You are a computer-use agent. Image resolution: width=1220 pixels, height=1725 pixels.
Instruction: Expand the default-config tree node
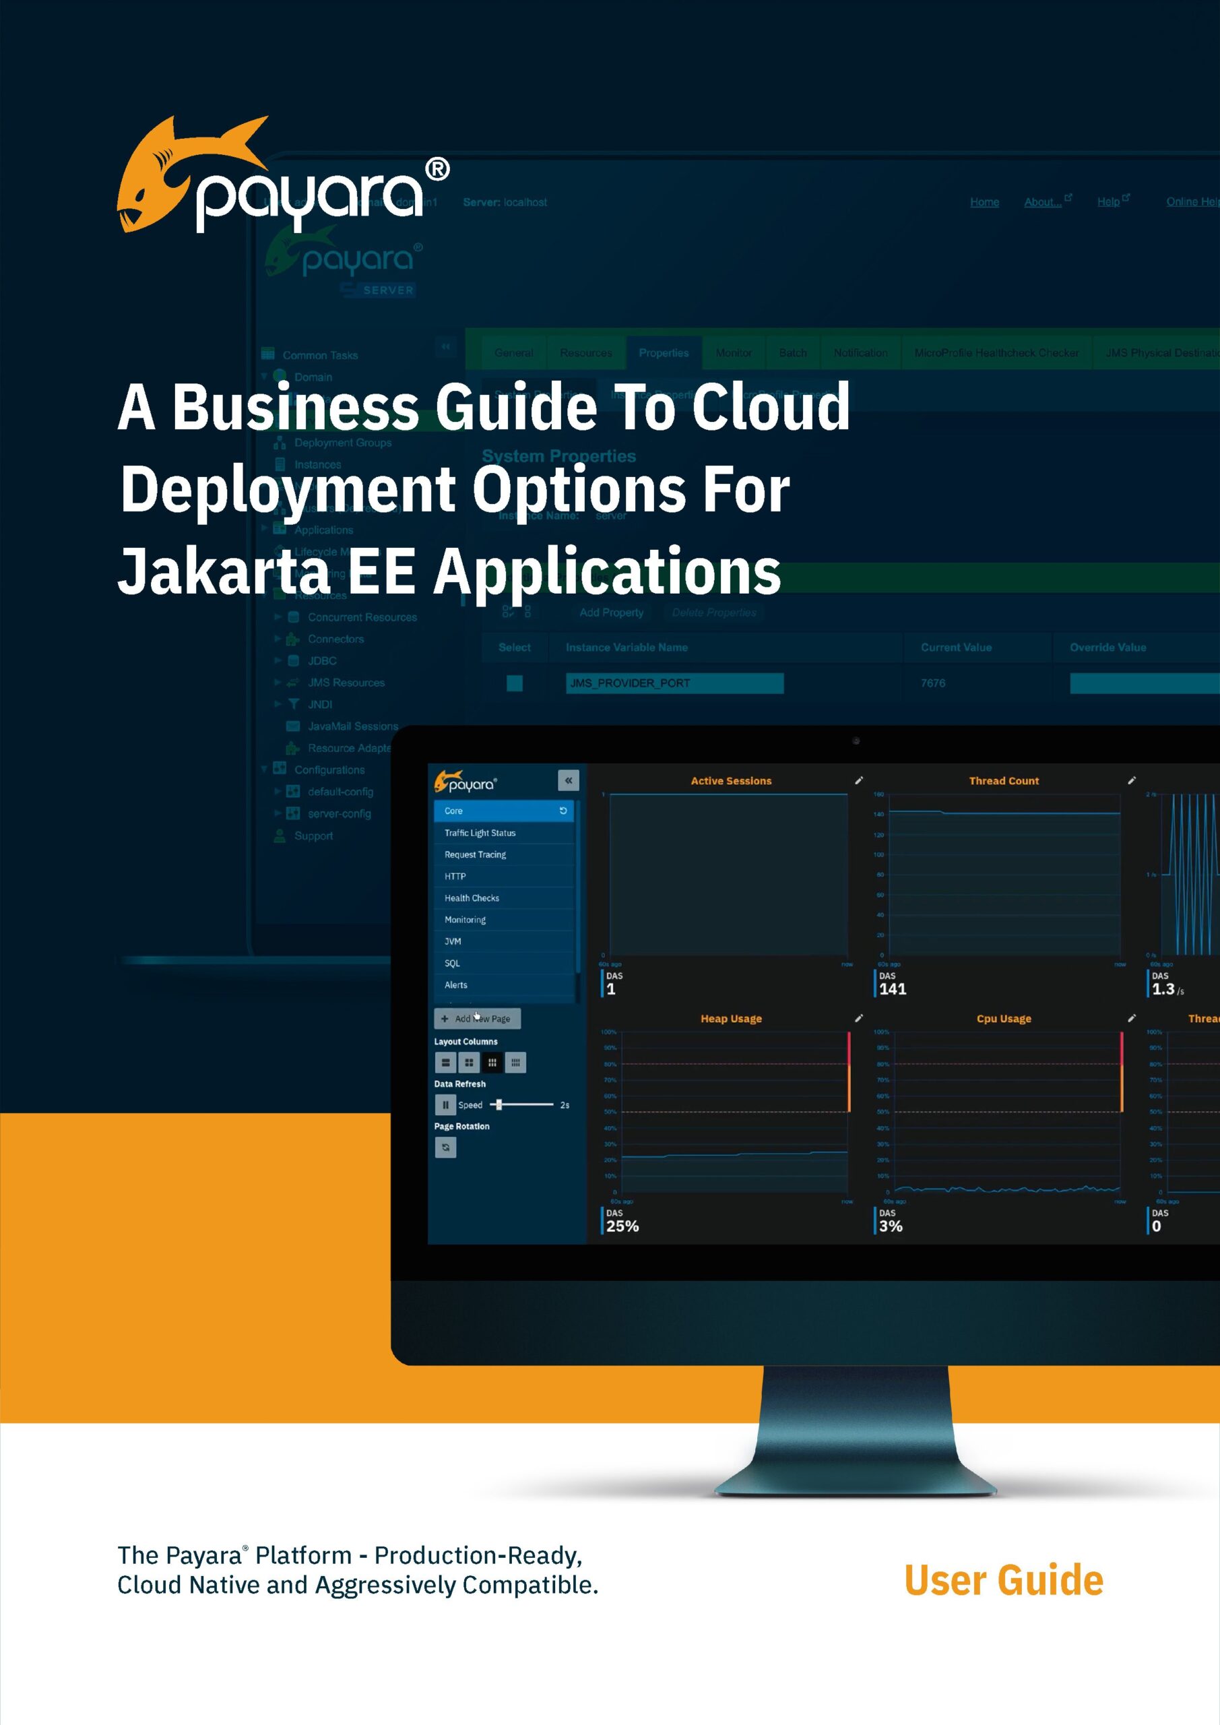[278, 791]
